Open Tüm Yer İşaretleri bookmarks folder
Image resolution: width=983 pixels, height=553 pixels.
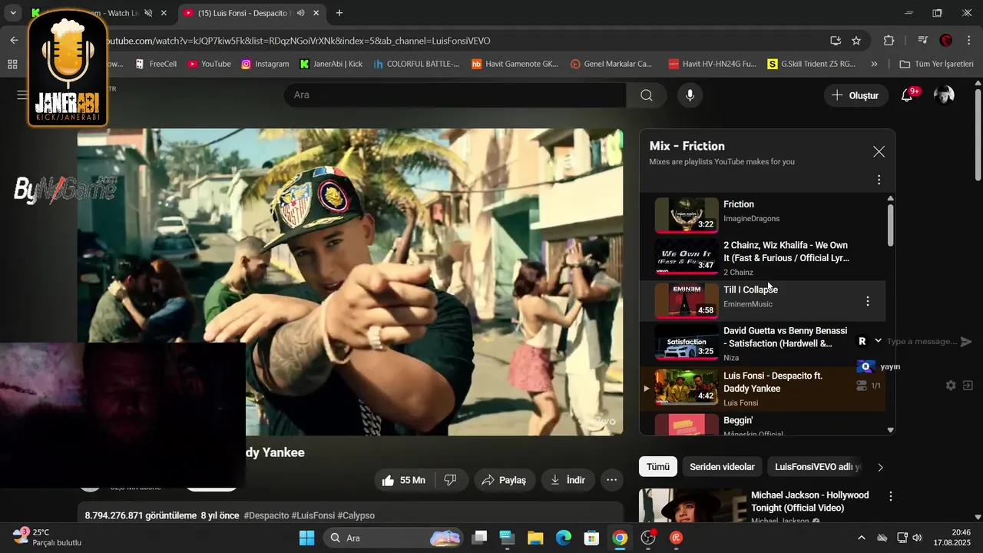[x=936, y=64]
